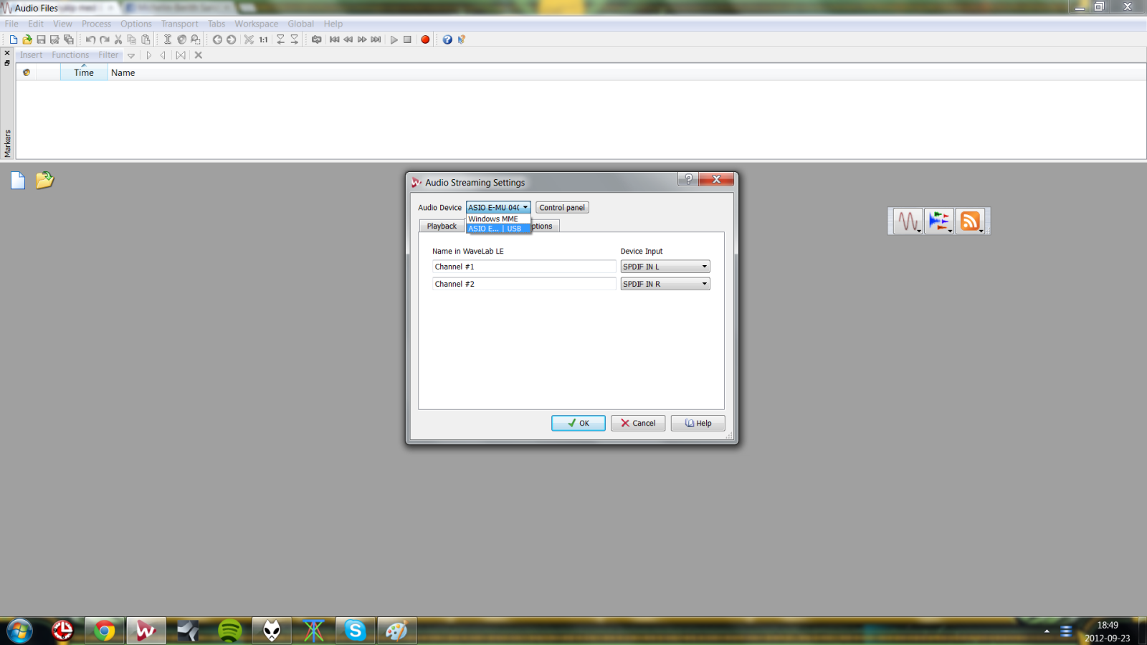Click the Save All toolbar icon
This screenshot has height=645, width=1147.
69,39
